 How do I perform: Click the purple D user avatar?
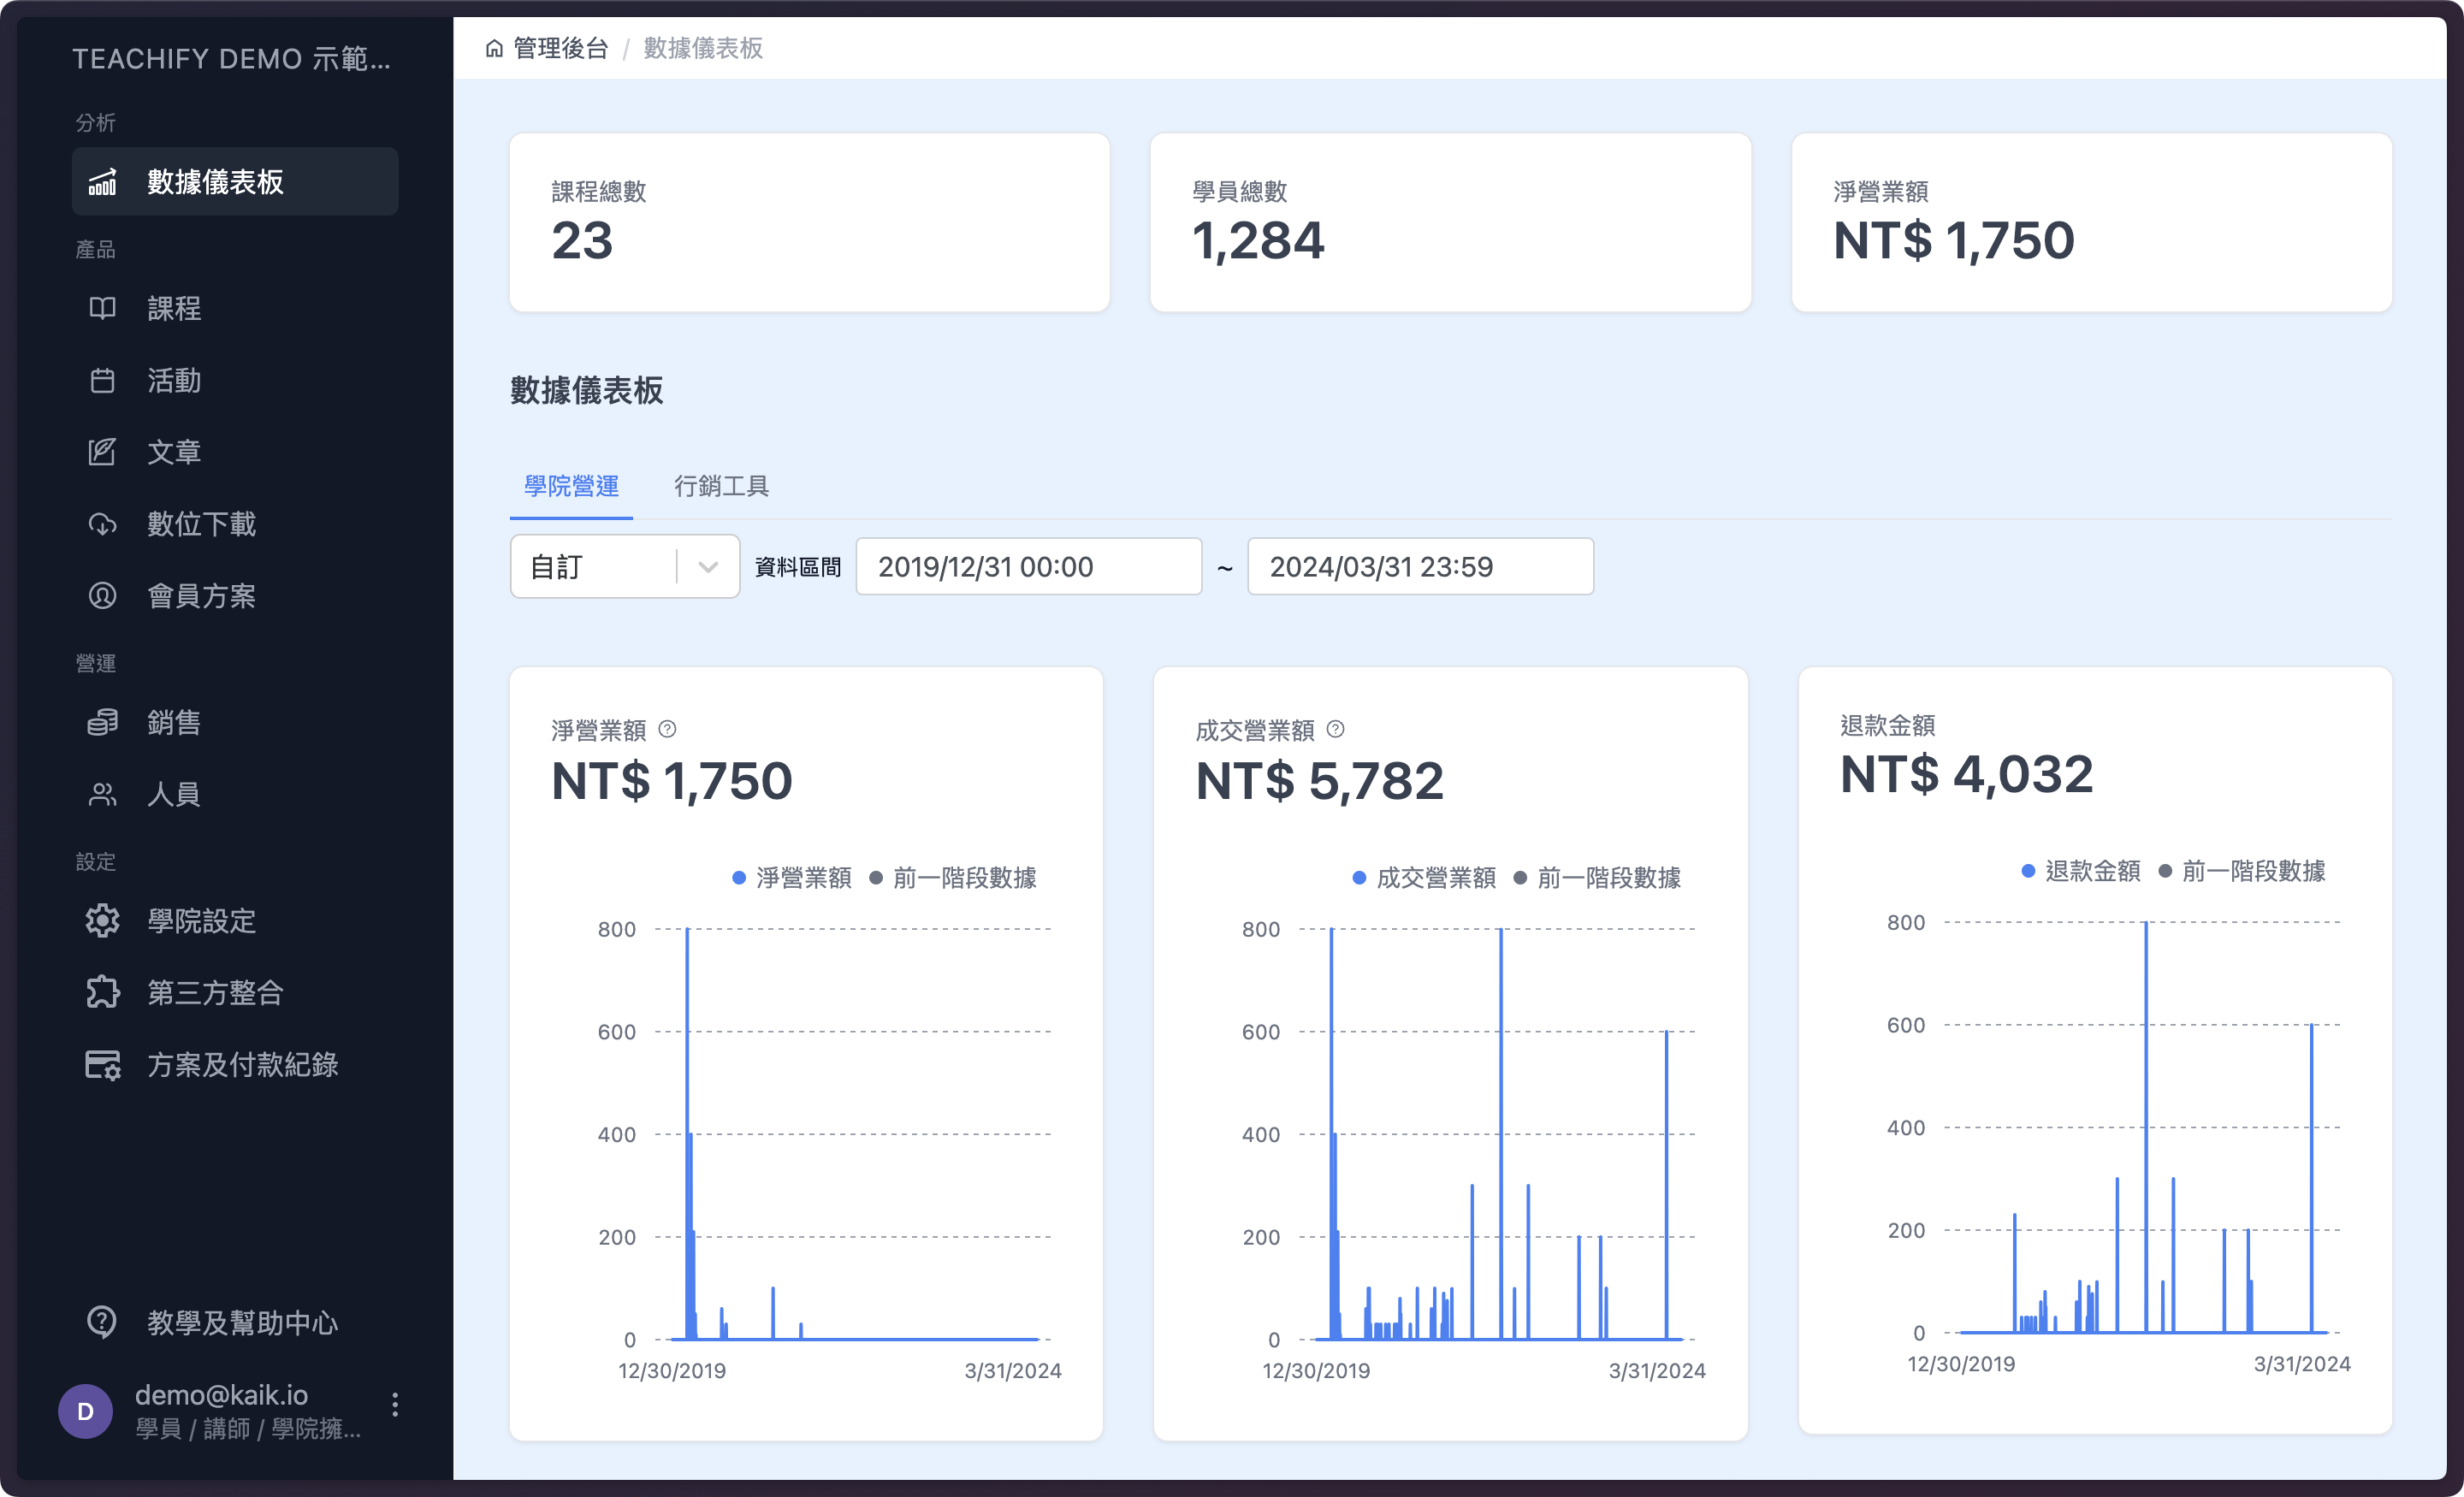(85, 1411)
